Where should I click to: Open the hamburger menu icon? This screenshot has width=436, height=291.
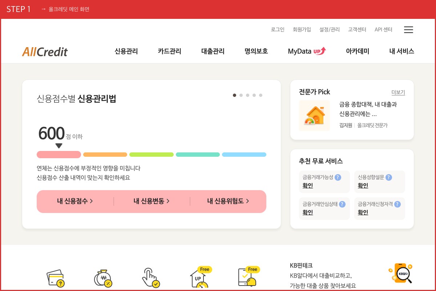click(x=409, y=30)
